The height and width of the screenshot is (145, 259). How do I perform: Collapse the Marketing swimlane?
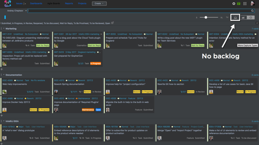click(x=4, y=28)
